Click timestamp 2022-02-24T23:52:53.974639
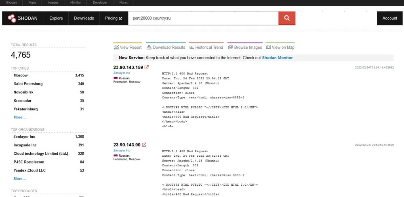 [x=375, y=145]
